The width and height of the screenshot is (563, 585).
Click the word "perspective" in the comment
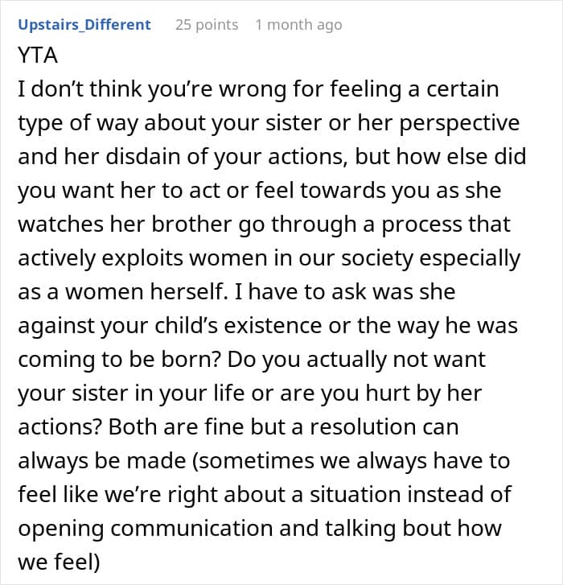click(459, 123)
